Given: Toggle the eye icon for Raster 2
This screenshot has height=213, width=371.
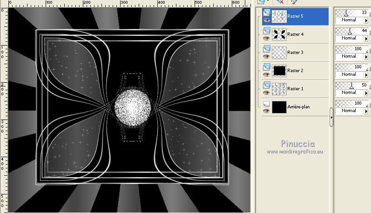Looking at the screenshot, I should click(266, 75).
